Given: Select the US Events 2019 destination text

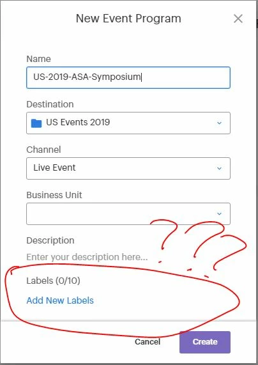Looking at the screenshot, I should (x=78, y=122).
